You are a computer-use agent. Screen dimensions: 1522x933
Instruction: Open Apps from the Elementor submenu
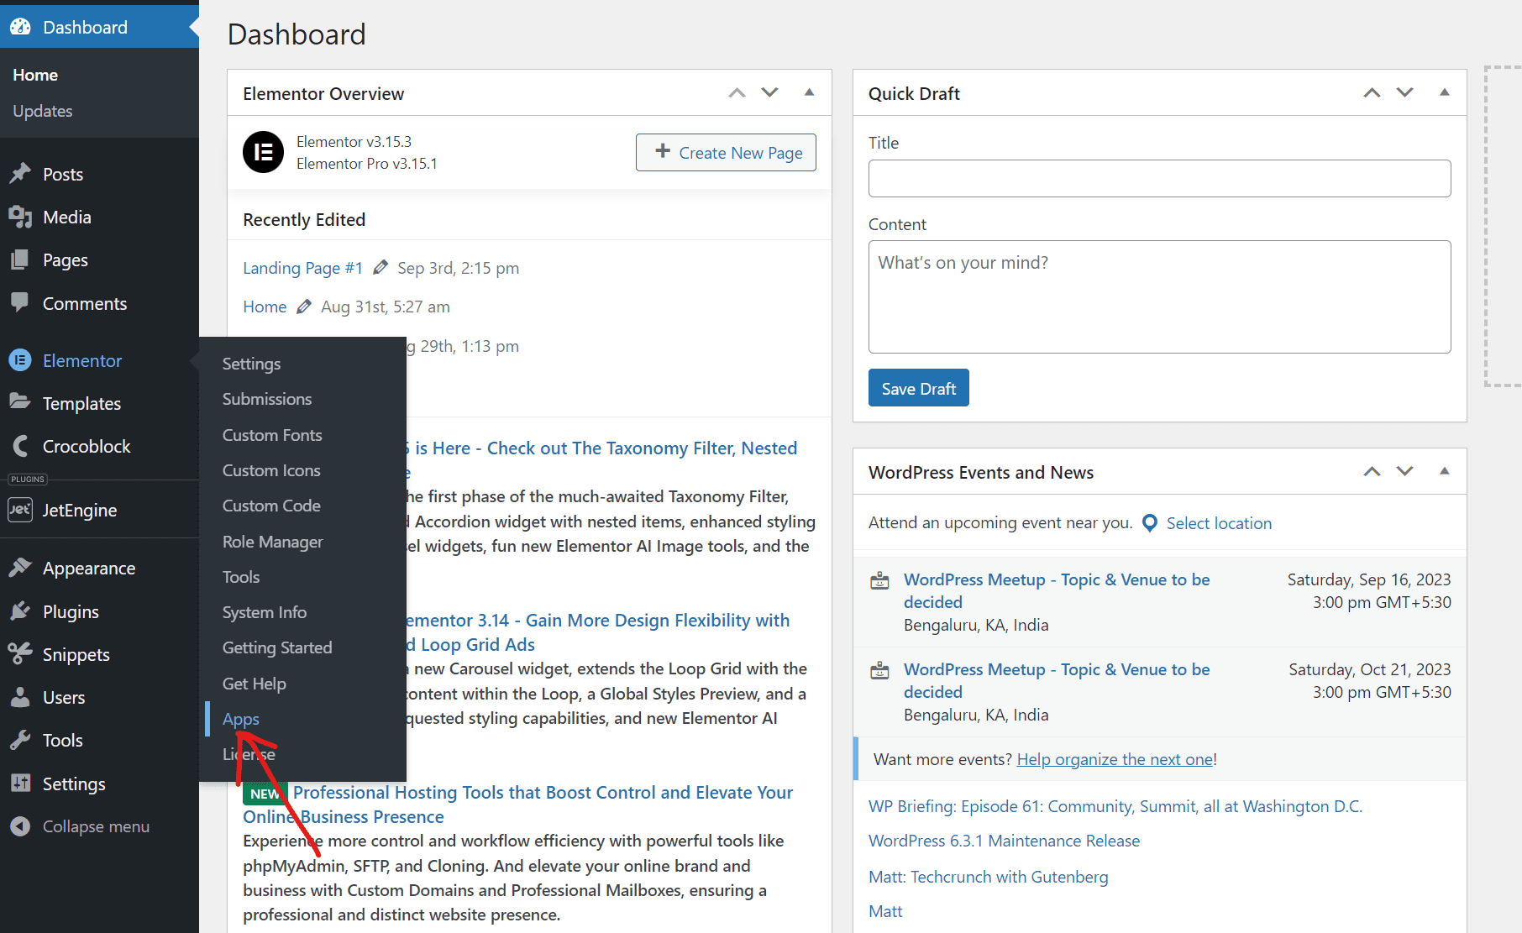(x=241, y=719)
